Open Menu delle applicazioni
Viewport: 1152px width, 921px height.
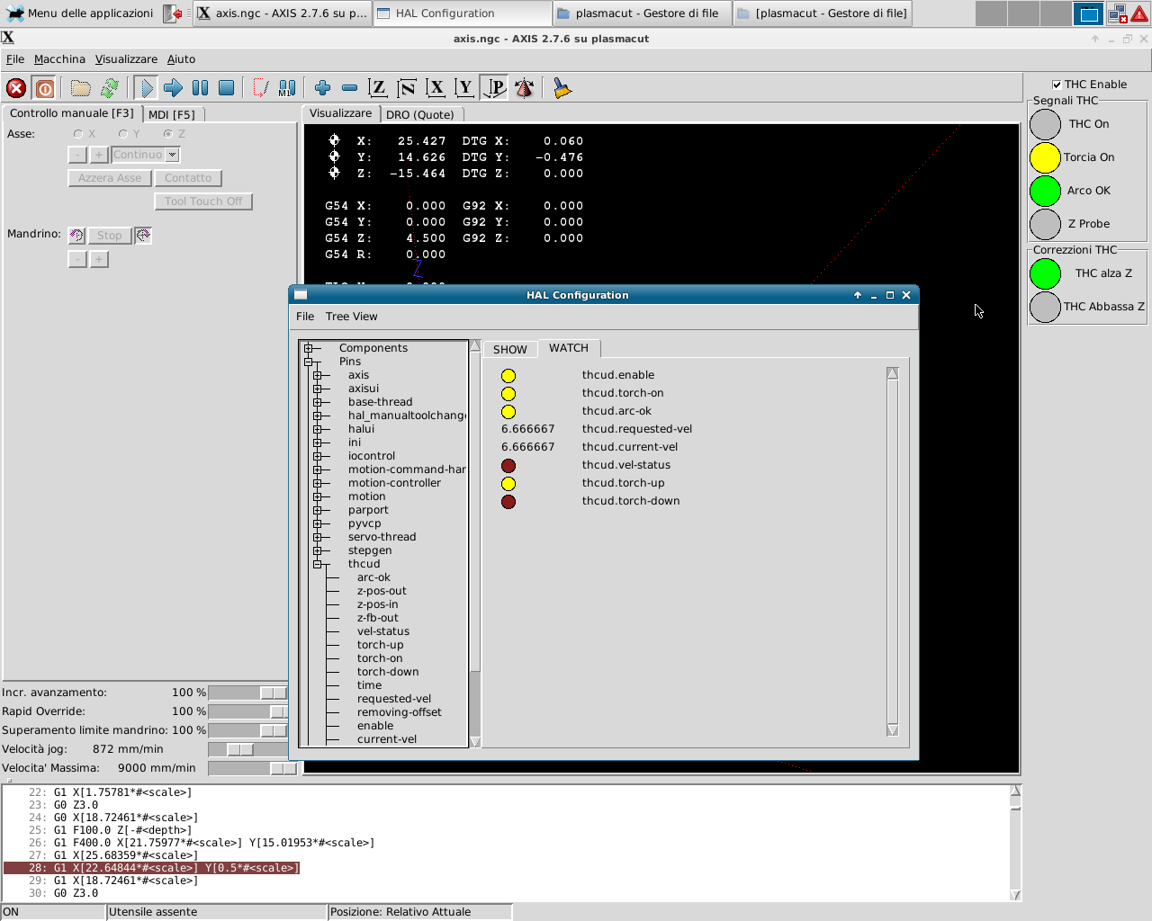(80, 13)
